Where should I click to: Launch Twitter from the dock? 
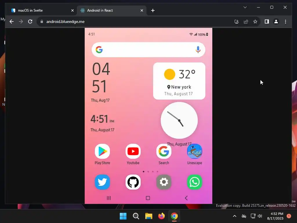coord(102,182)
